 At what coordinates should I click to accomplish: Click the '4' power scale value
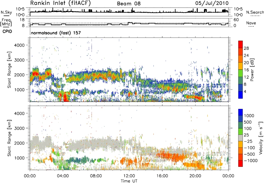(245, 91)
